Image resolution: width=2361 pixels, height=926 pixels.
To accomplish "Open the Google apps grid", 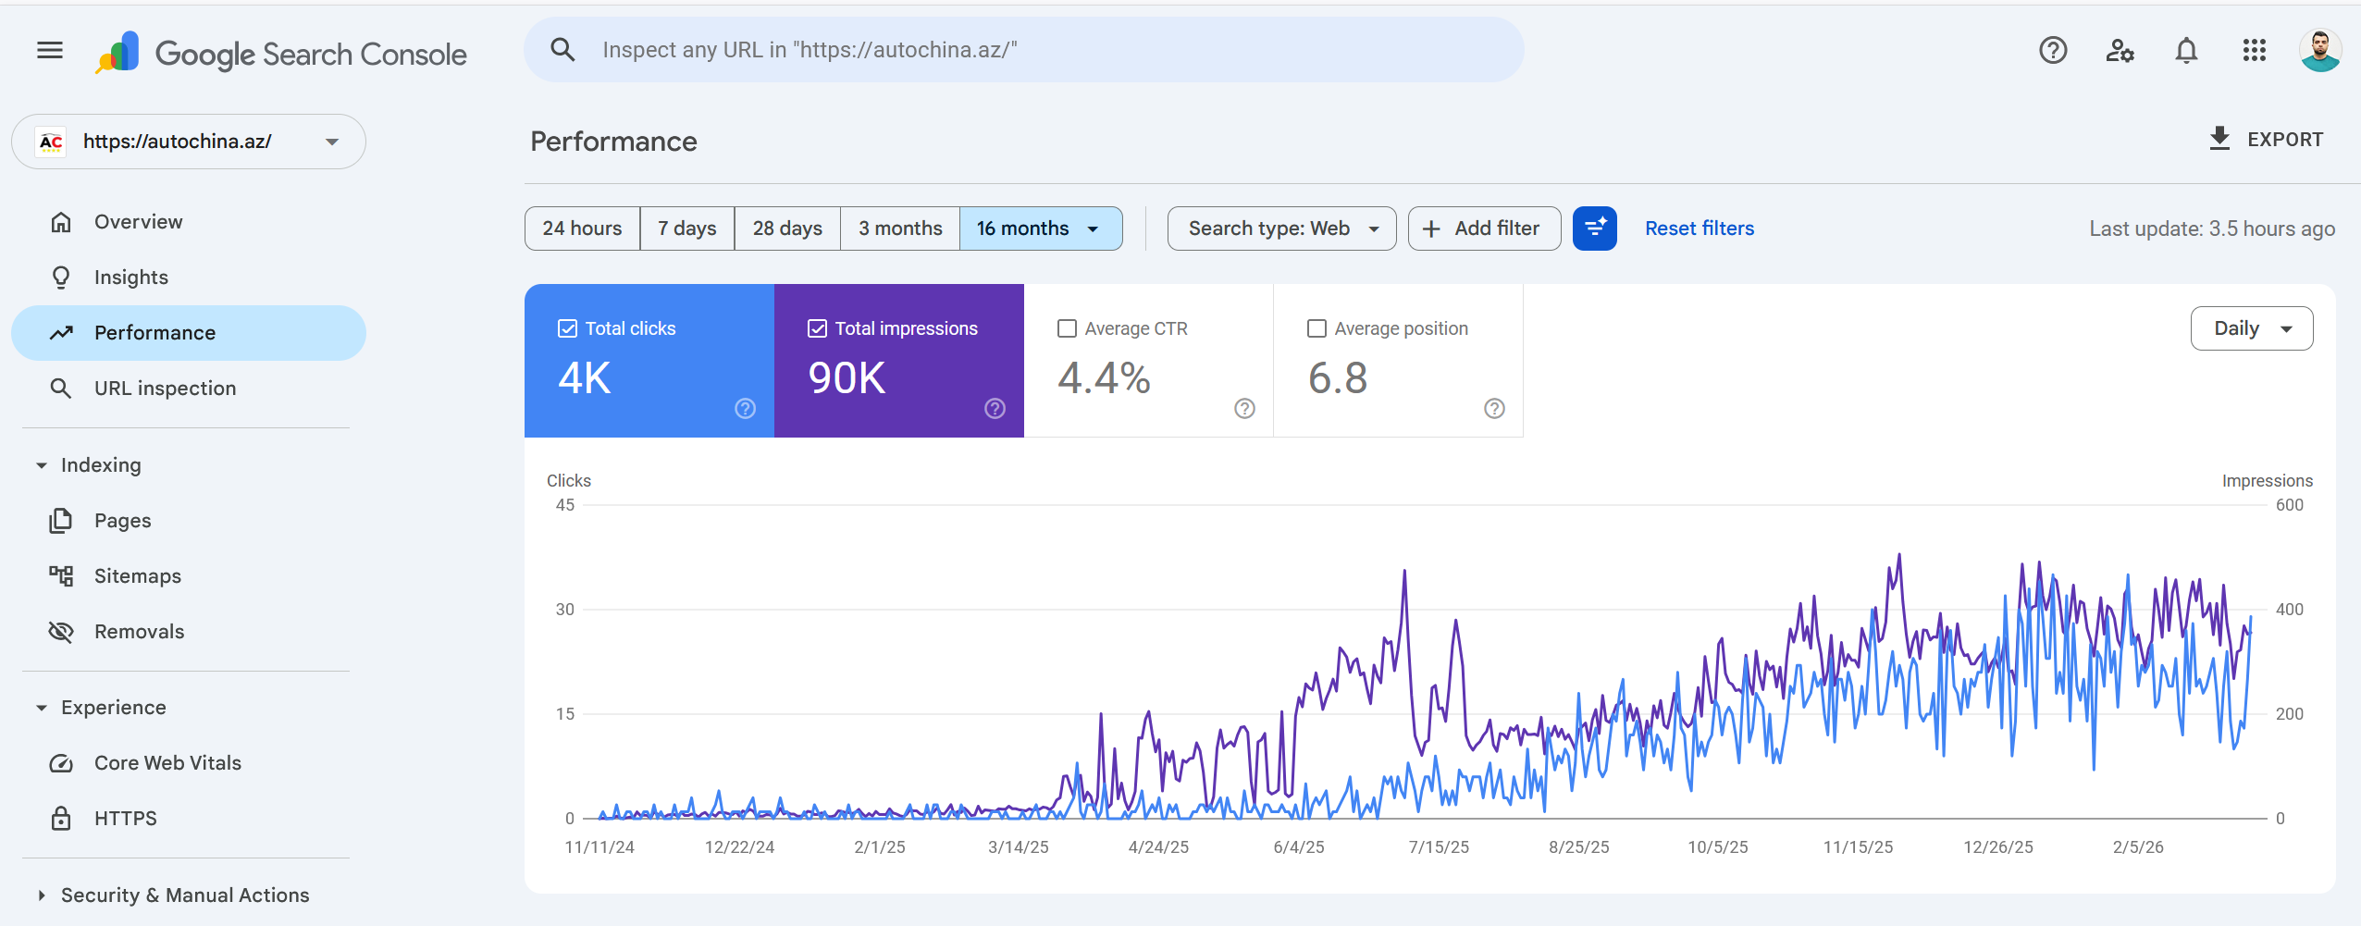I will coord(2254,50).
